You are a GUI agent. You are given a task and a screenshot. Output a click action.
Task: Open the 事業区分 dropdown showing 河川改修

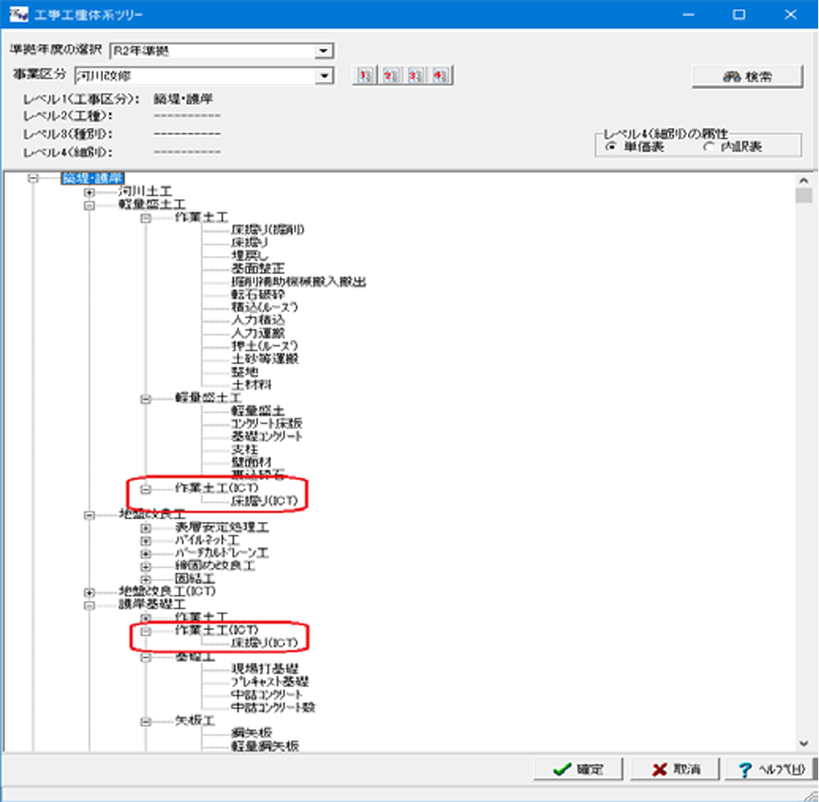point(324,75)
